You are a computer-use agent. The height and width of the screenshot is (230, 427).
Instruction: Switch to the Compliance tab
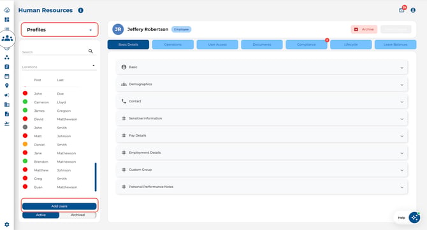(307, 44)
